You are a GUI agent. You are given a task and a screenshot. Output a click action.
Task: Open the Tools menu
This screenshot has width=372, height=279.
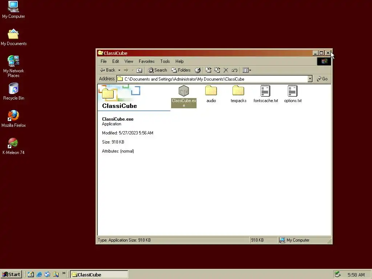[165, 61]
